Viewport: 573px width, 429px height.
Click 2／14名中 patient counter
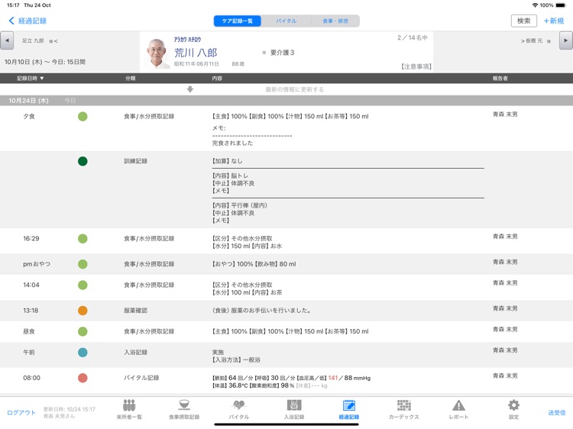click(413, 37)
